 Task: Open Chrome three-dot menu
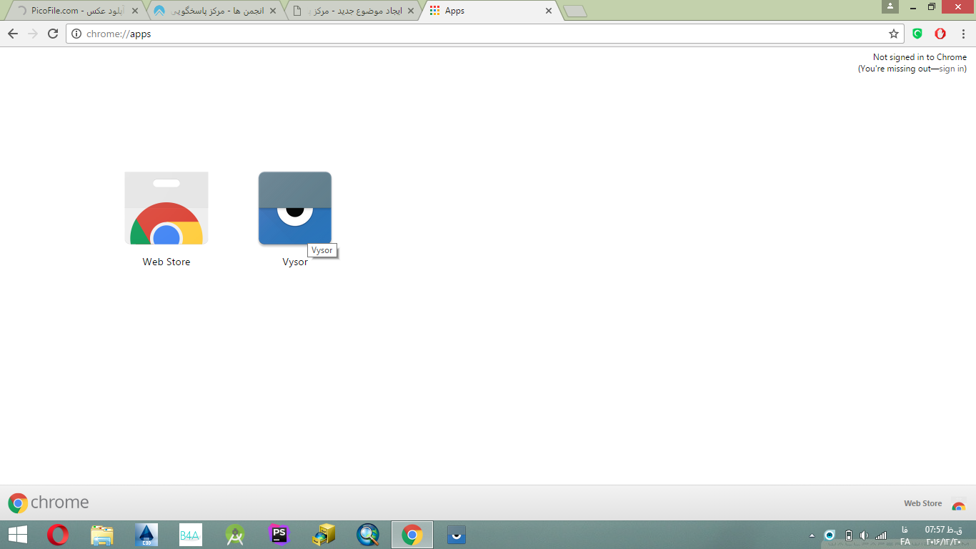[963, 34]
